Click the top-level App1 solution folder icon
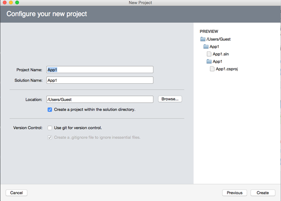The height and width of the screenshot is (201, 281). click(x=206, y=46)
